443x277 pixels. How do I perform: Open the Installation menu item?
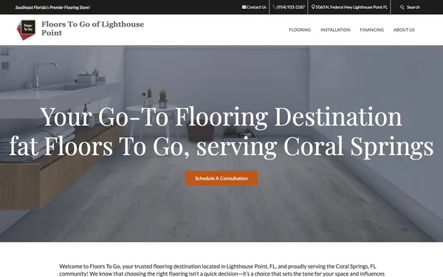(x=335, y=30)
